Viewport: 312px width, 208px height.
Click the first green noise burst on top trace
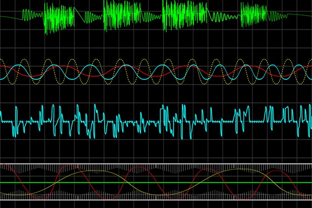coord(58,18)
